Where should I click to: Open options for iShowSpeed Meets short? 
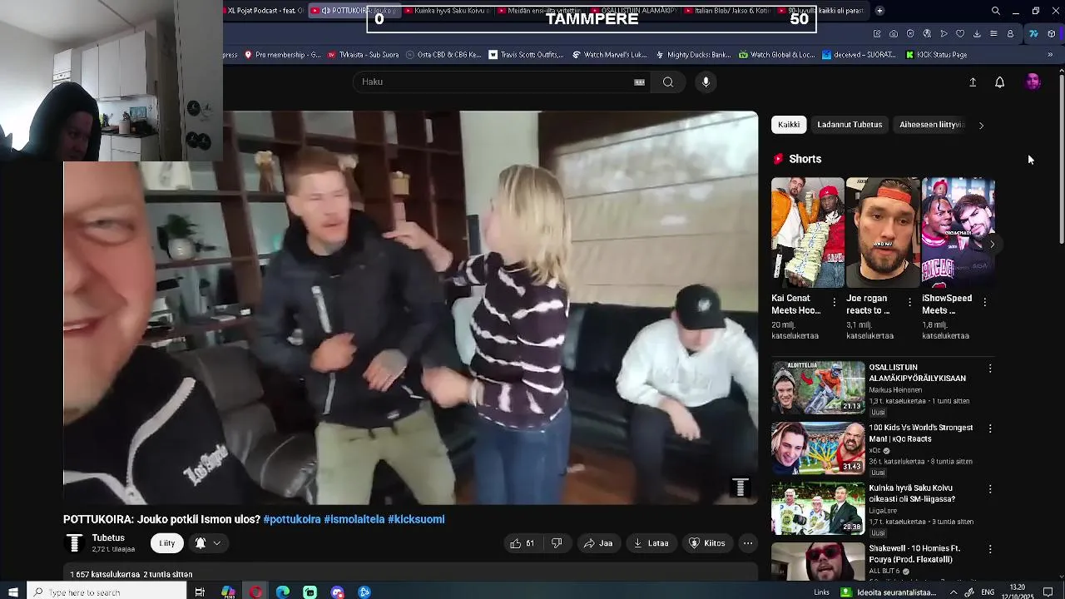point(985,302)
